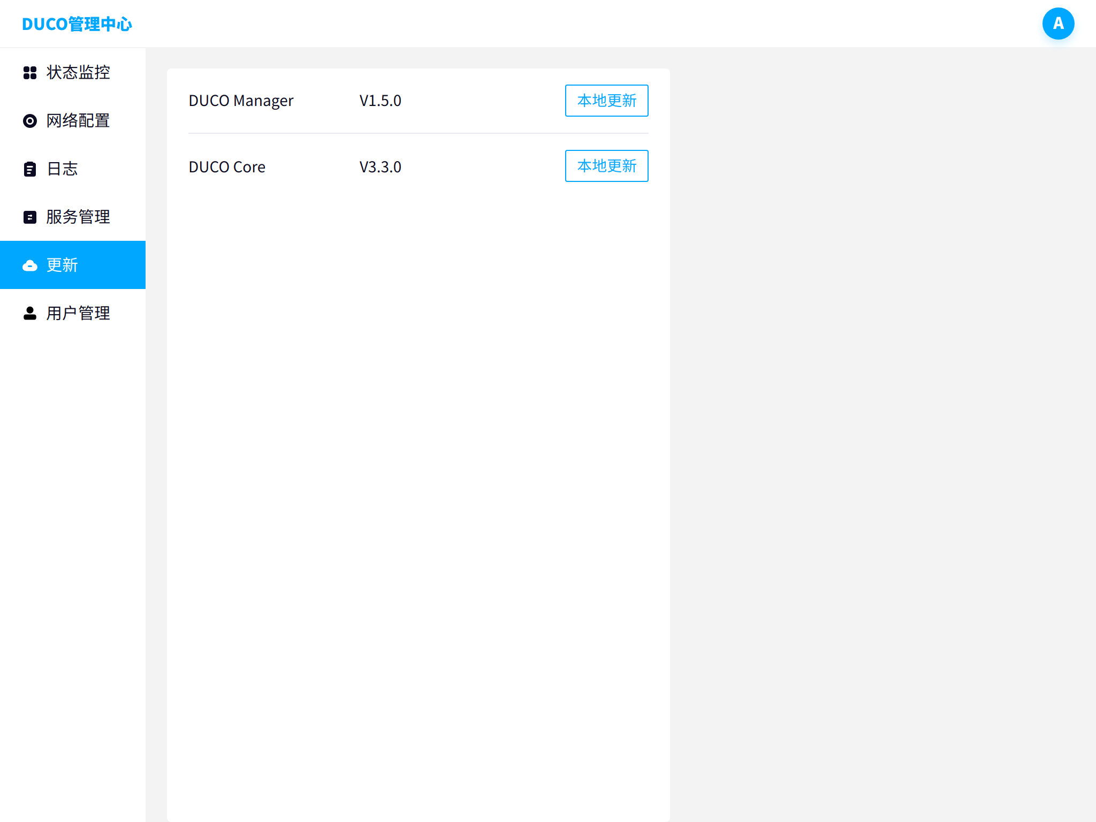Viewport: 1096px width, 822px height.
Task: Open the user avatar A menu
Action: (1058, 24)
